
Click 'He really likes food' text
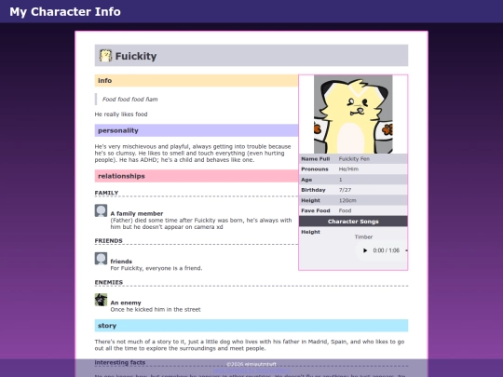[x=121, y=114]
